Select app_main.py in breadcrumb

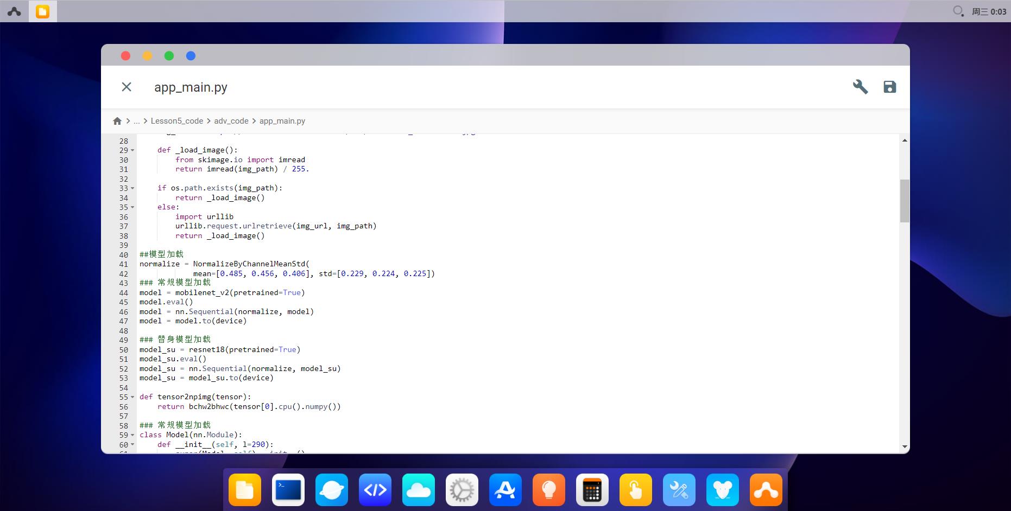pos(282,121)
